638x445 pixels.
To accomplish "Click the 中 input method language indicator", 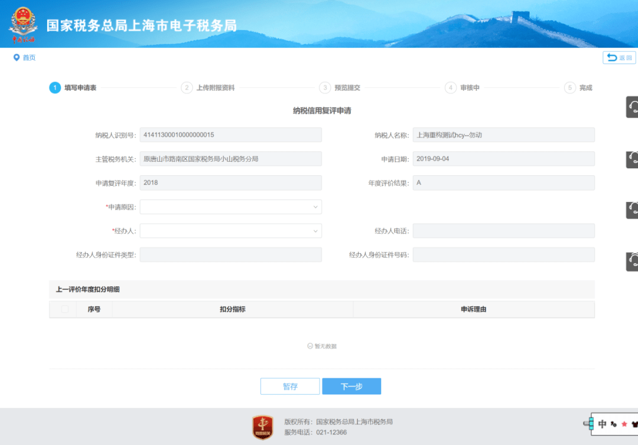I will [602, 424].
